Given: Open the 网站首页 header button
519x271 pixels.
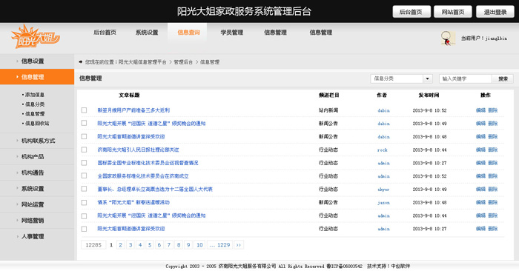Looking at the screenshot, I should pos(453,12).
